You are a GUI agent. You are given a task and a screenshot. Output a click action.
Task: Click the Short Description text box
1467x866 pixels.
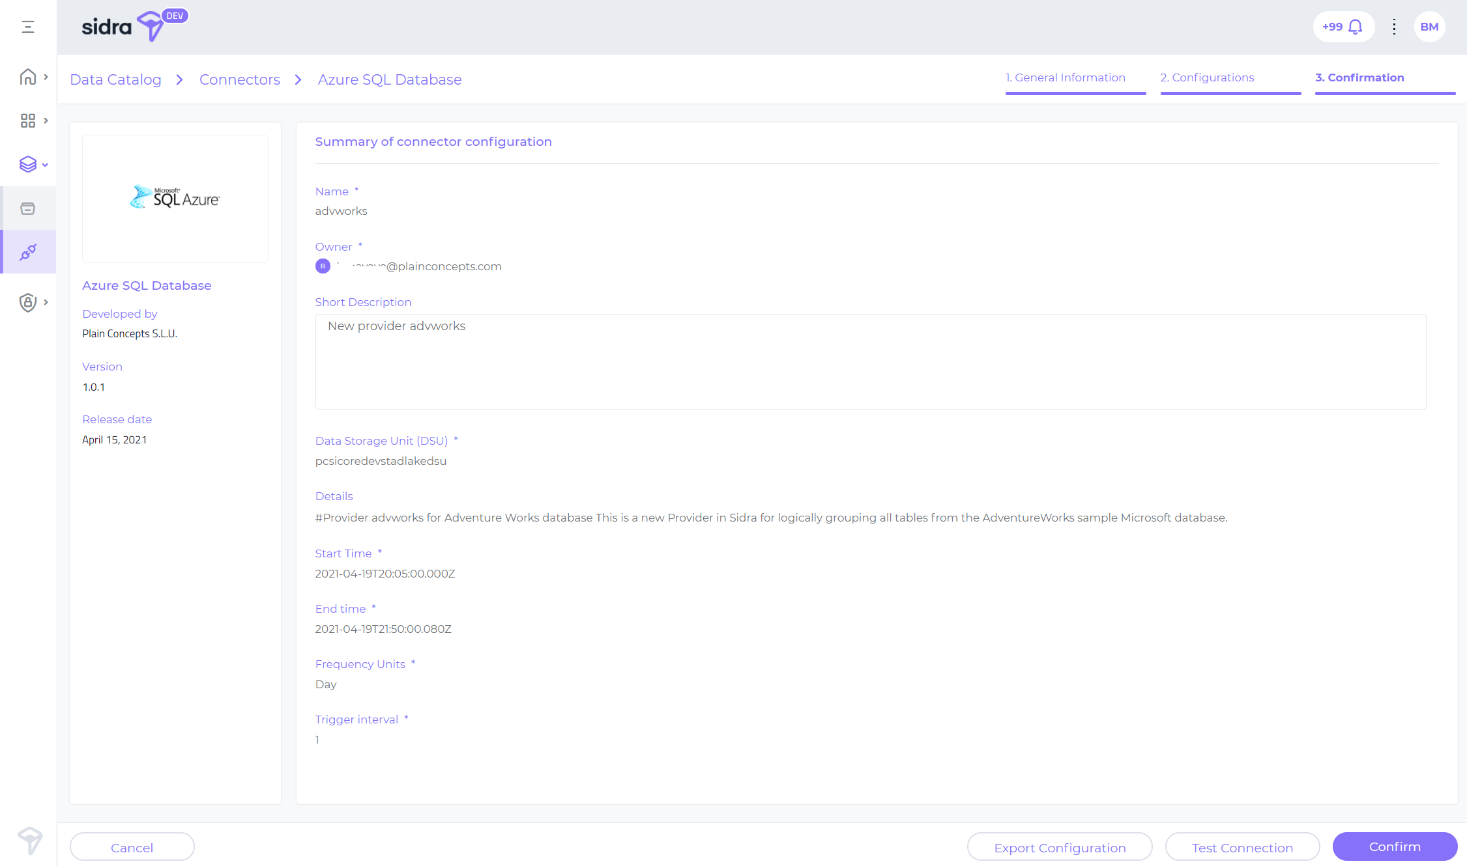point(870,361)
